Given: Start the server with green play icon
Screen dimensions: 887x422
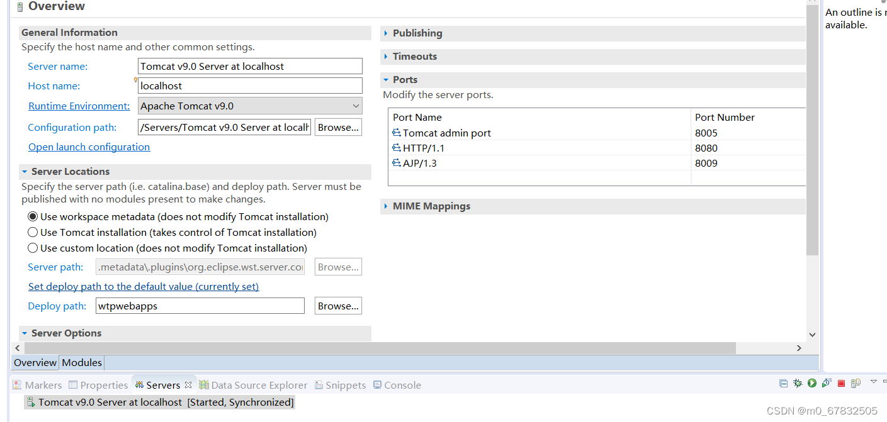Looking at the screenshot, I should tap(812, 383).
